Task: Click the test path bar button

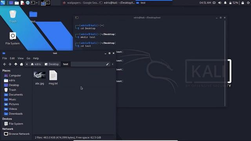Action: click(65, 64)
